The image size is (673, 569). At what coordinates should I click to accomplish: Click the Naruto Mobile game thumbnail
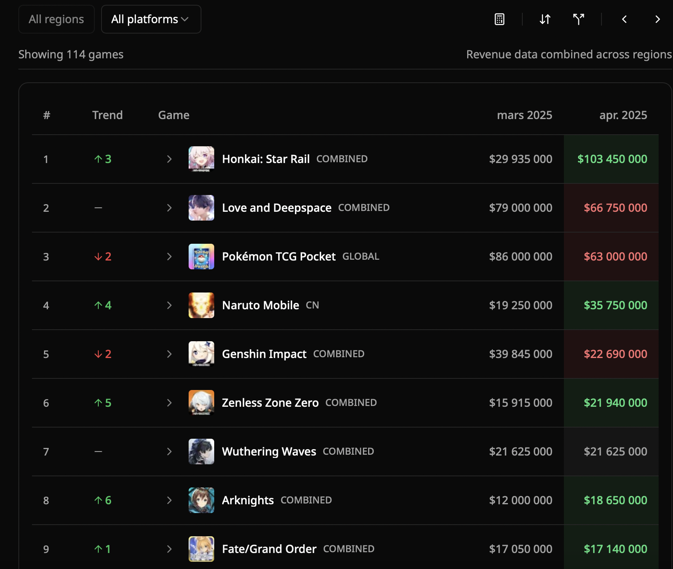pos(201,305)
